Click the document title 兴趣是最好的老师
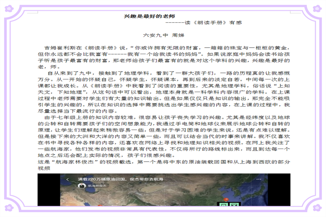 click(149, 16)
